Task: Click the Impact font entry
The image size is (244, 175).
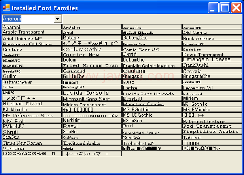Action: click(x=92, y=82)
